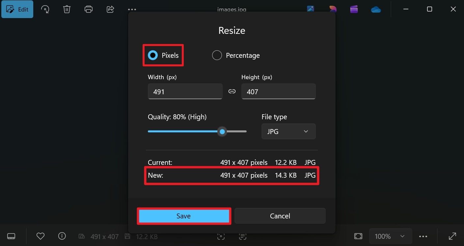
Task: Toggle the aspect ratio link icon
Action: click(232, 91)
